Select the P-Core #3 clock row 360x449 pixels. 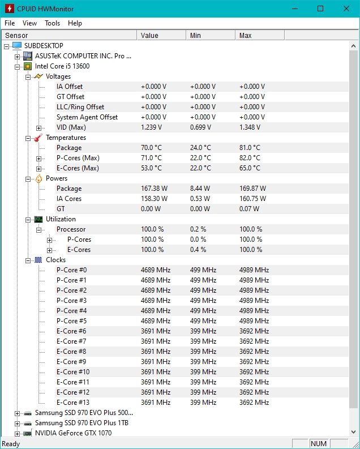pyautogui.click(x=202, y=301)
